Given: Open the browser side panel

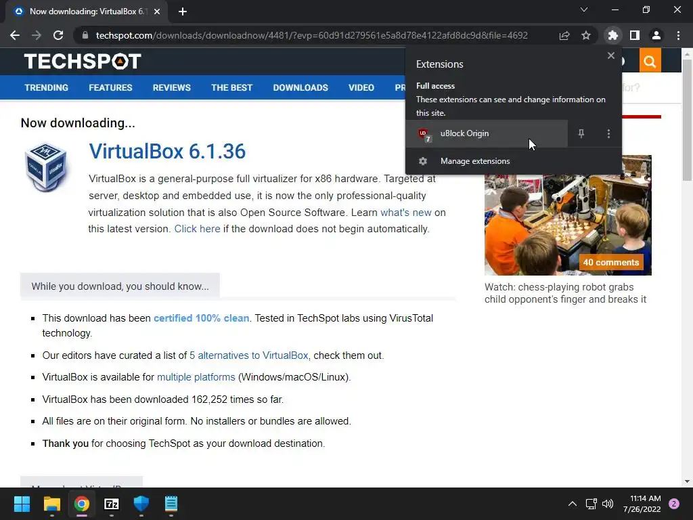Looking at the screenshot, I should (x=635, y=35).
